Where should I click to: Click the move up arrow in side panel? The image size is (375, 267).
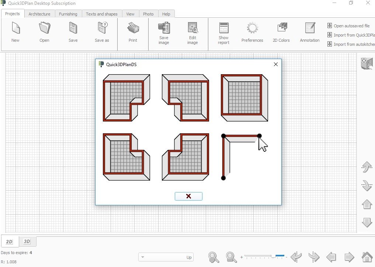pos(367,204)
